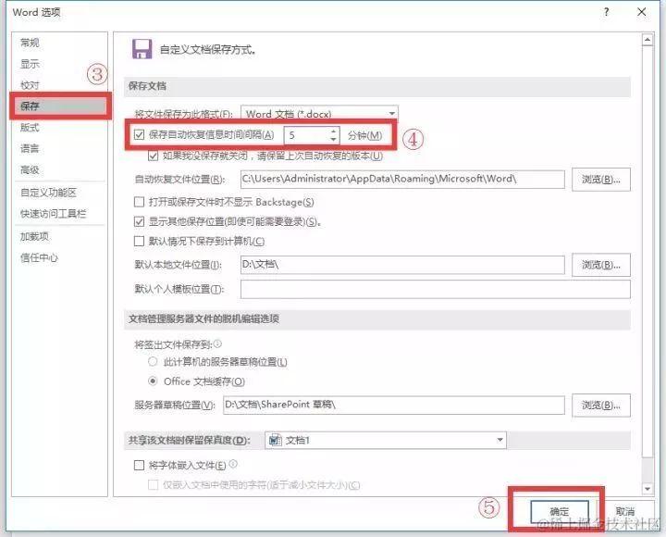Click the purple floppy disk save icon
666x537 pixels.
pos(142,49)
